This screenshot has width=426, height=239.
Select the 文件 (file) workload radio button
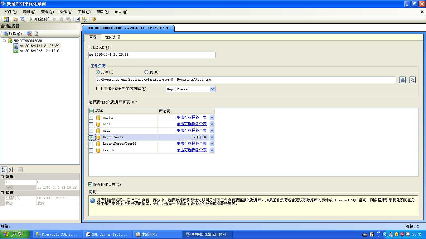click(98, 72)
